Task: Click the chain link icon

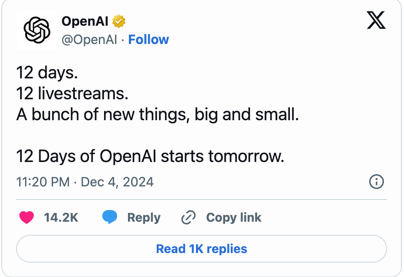Action: [189, 217]
